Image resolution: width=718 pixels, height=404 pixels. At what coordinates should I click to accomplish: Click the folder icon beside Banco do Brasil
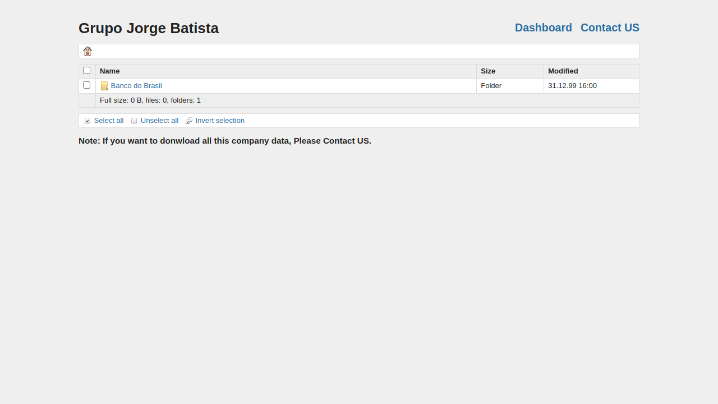[104, 86]
